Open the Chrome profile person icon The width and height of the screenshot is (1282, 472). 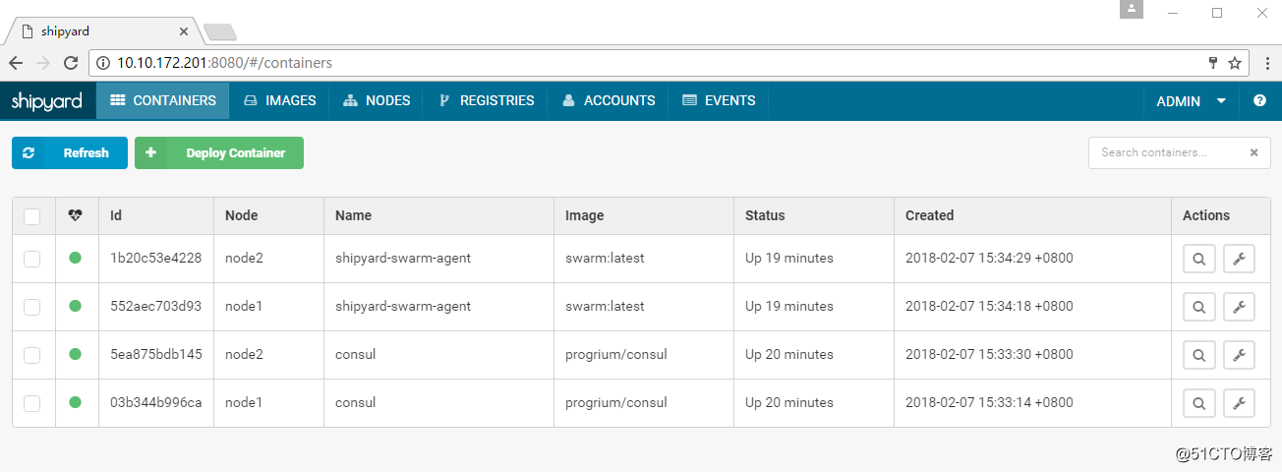click(x=1131, y=9)
